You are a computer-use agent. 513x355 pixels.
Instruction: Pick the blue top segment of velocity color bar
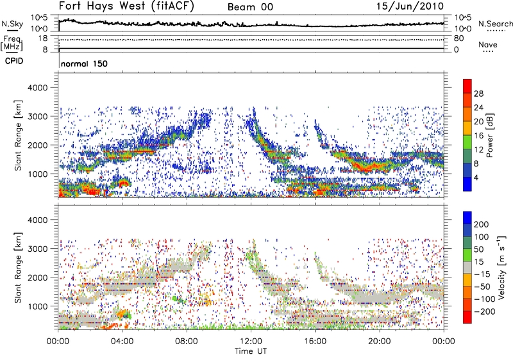[467, 218]
